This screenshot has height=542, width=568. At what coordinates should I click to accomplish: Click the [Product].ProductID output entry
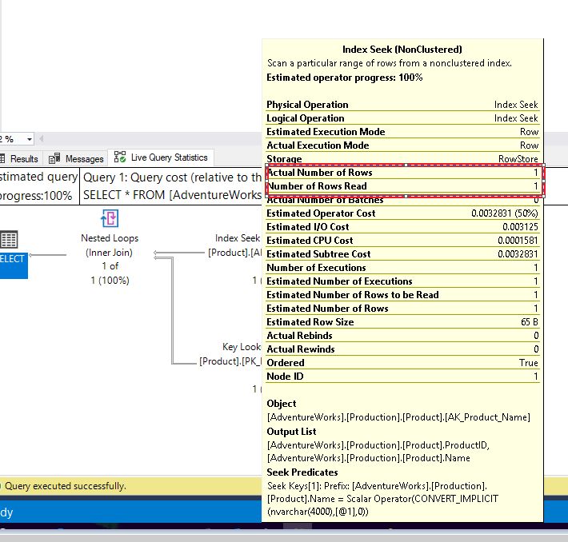tap(378, 445)
